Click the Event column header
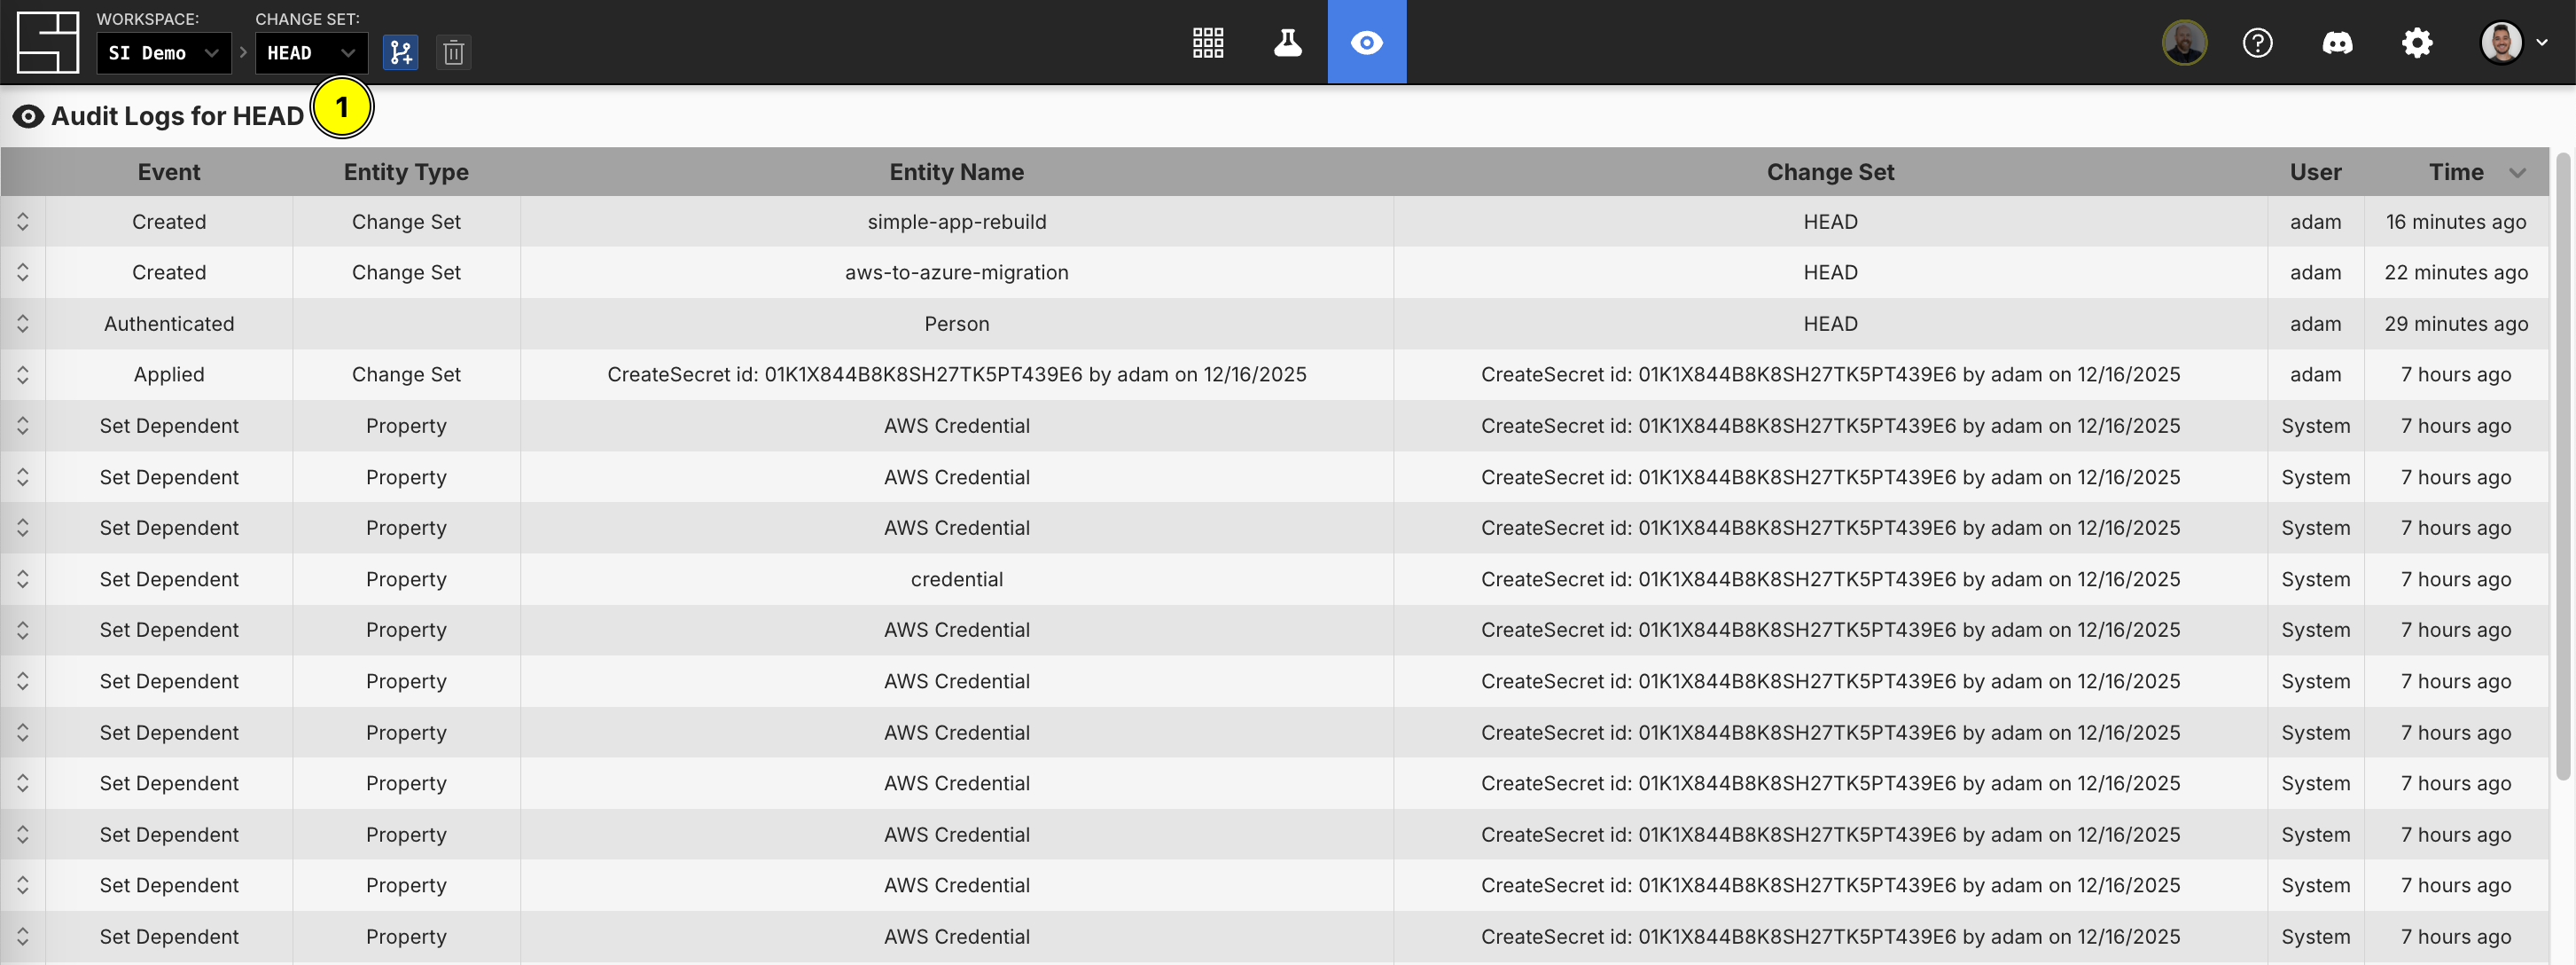The height and width of the screenshot is (965, 2576). click(168, 172)
